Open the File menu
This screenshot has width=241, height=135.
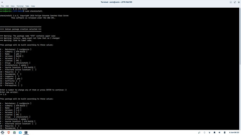(2, 6)
